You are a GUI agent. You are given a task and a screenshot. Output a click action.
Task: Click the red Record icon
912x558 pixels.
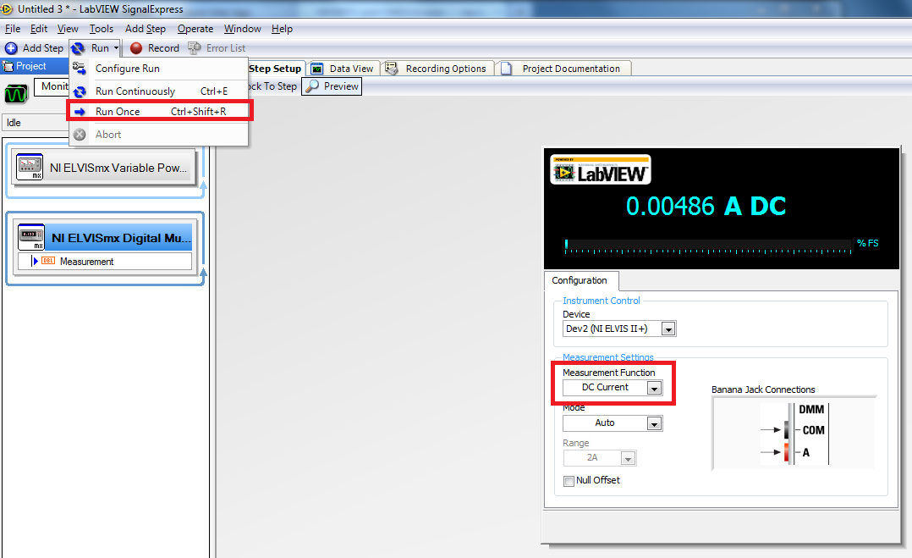[x=136, y=48]
